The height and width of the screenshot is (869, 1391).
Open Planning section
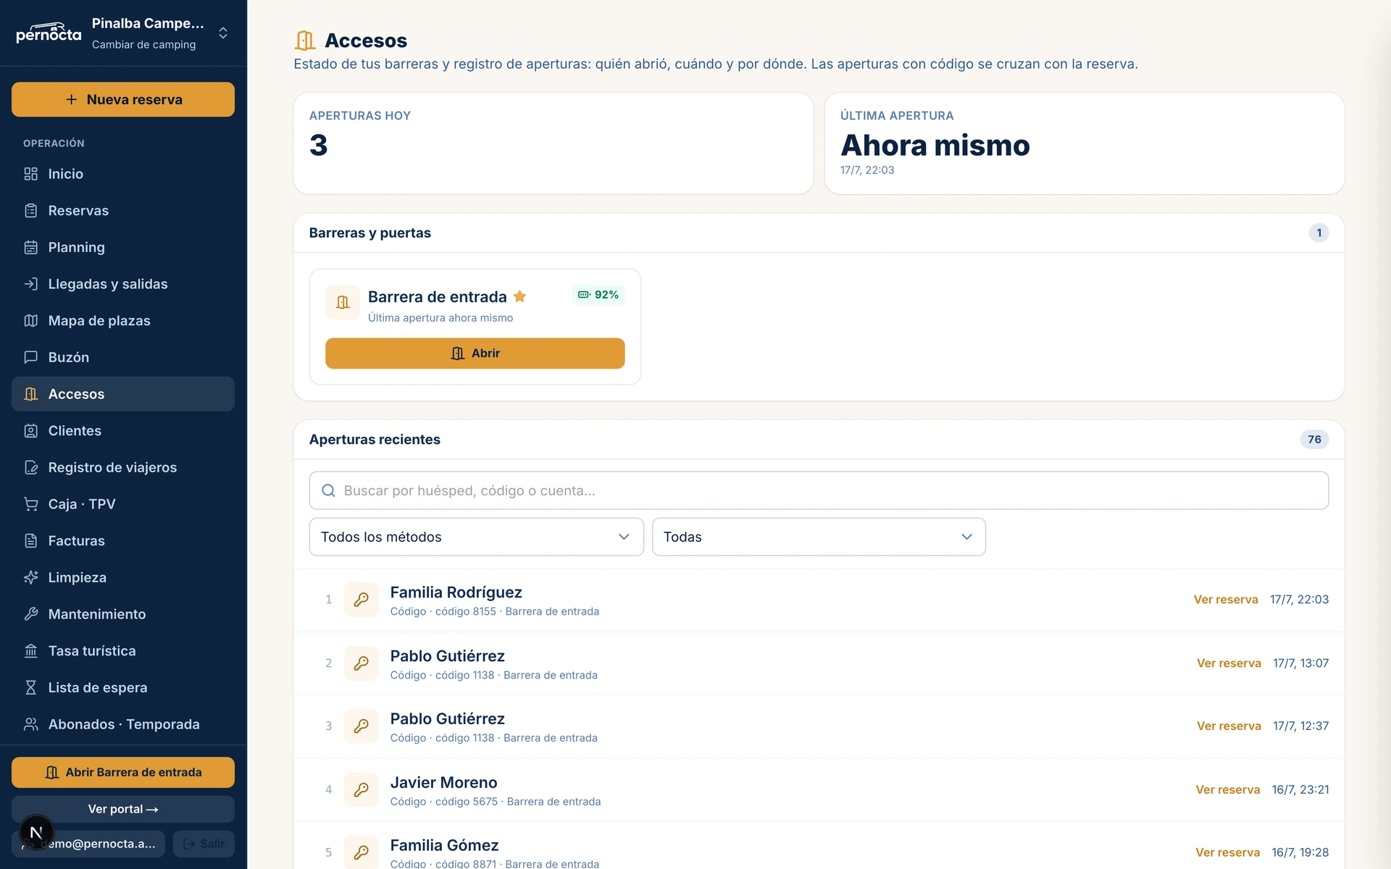[x=123, y=248]
